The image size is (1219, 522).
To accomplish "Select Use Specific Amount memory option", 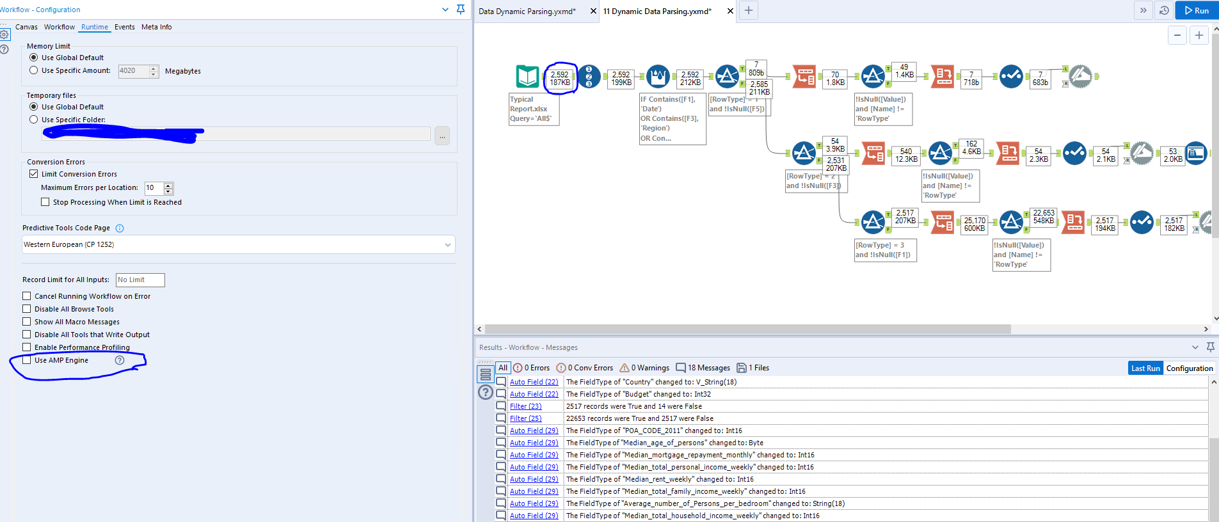I will click(x=34, y=70).
